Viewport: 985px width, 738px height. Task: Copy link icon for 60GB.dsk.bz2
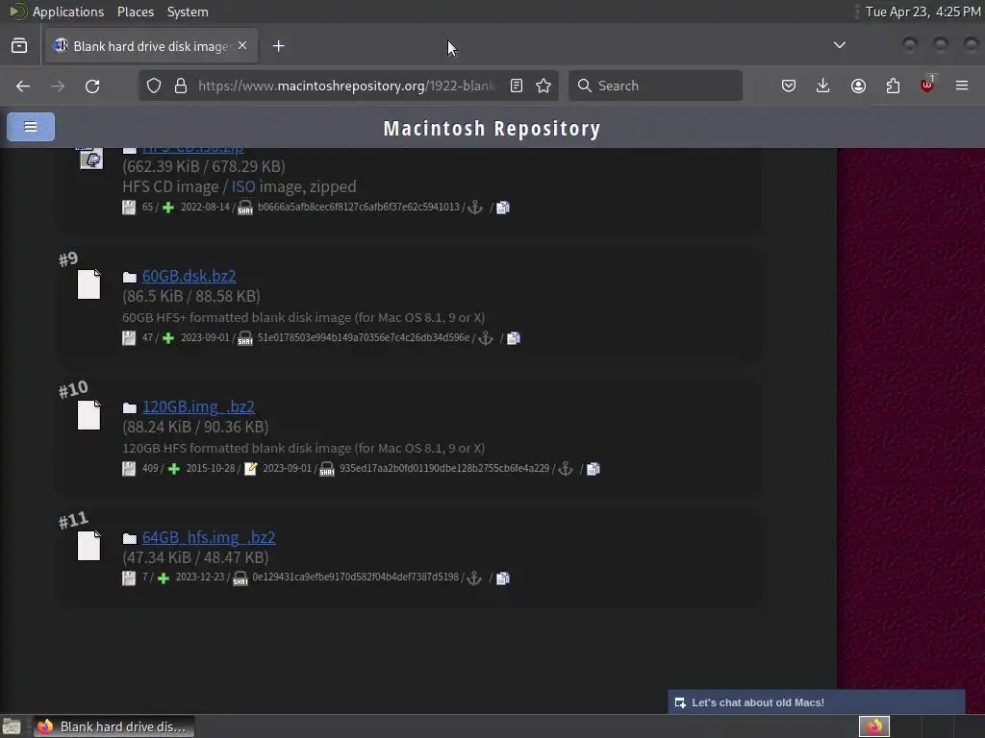(514, 338)
